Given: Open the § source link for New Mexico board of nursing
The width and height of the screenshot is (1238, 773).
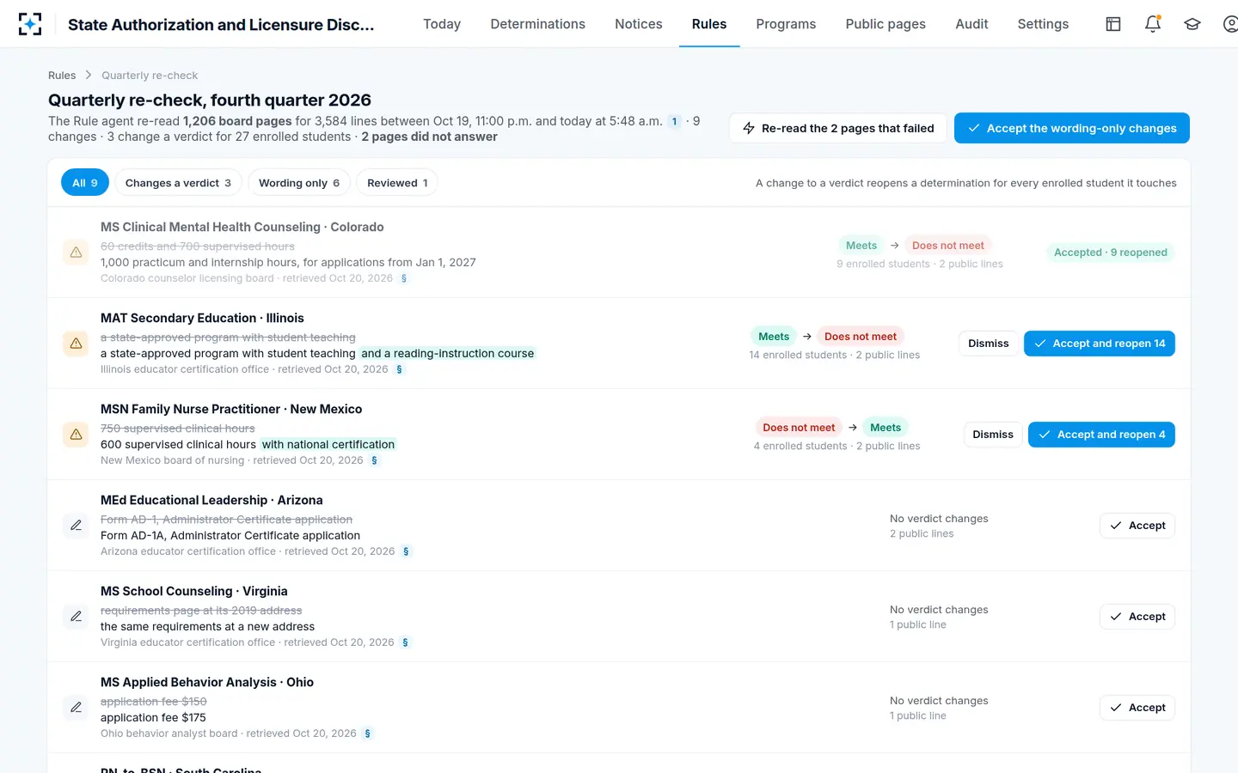Looking at the screenshot, I should (374, 460).
